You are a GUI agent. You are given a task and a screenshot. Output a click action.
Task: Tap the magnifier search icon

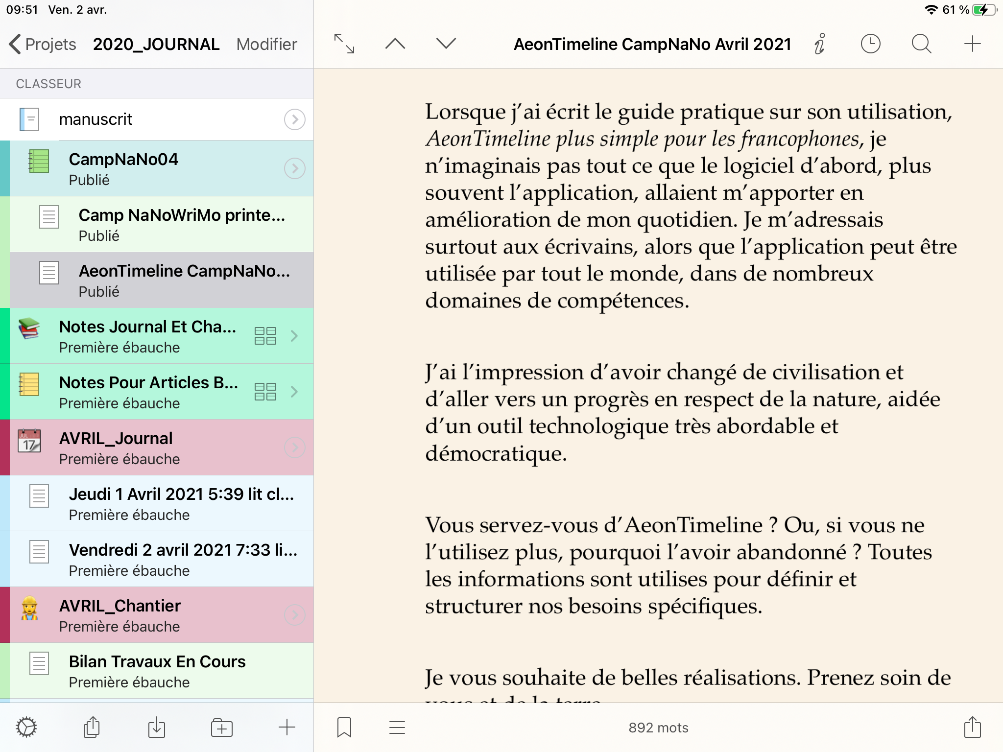[921, 44]
